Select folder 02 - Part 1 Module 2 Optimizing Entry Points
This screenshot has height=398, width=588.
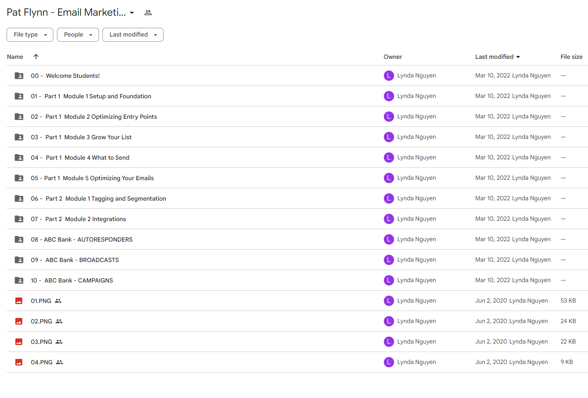point(94,117)
